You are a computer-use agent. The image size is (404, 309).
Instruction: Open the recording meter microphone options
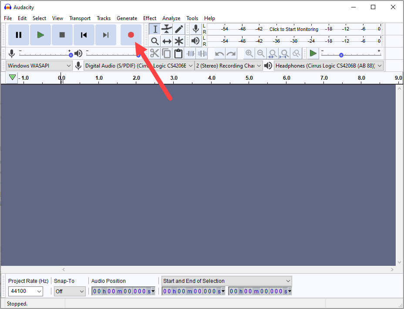196,29
